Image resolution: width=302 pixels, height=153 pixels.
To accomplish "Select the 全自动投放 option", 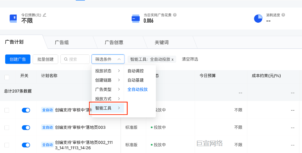I will point(137,89).
